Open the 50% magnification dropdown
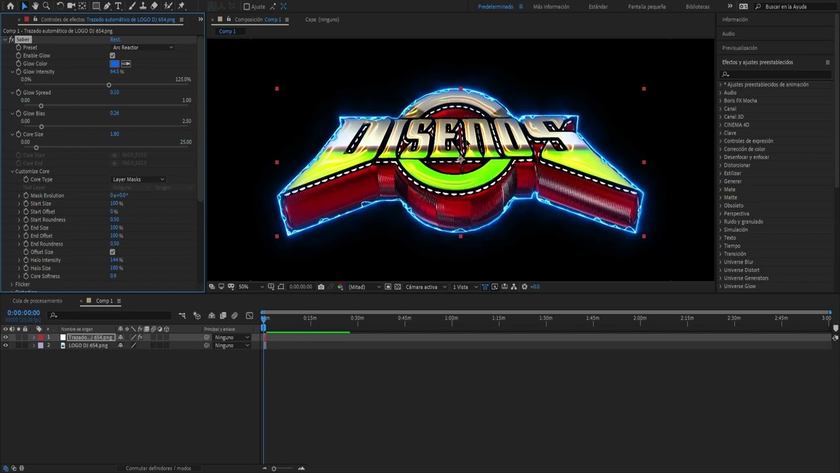The image size is (840, 473). coord(251,286)
